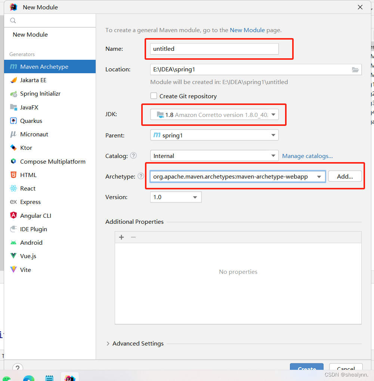Select the Spring Initializr generator
The height and width of the screenshot is (381, 374).
click(40, 93)
